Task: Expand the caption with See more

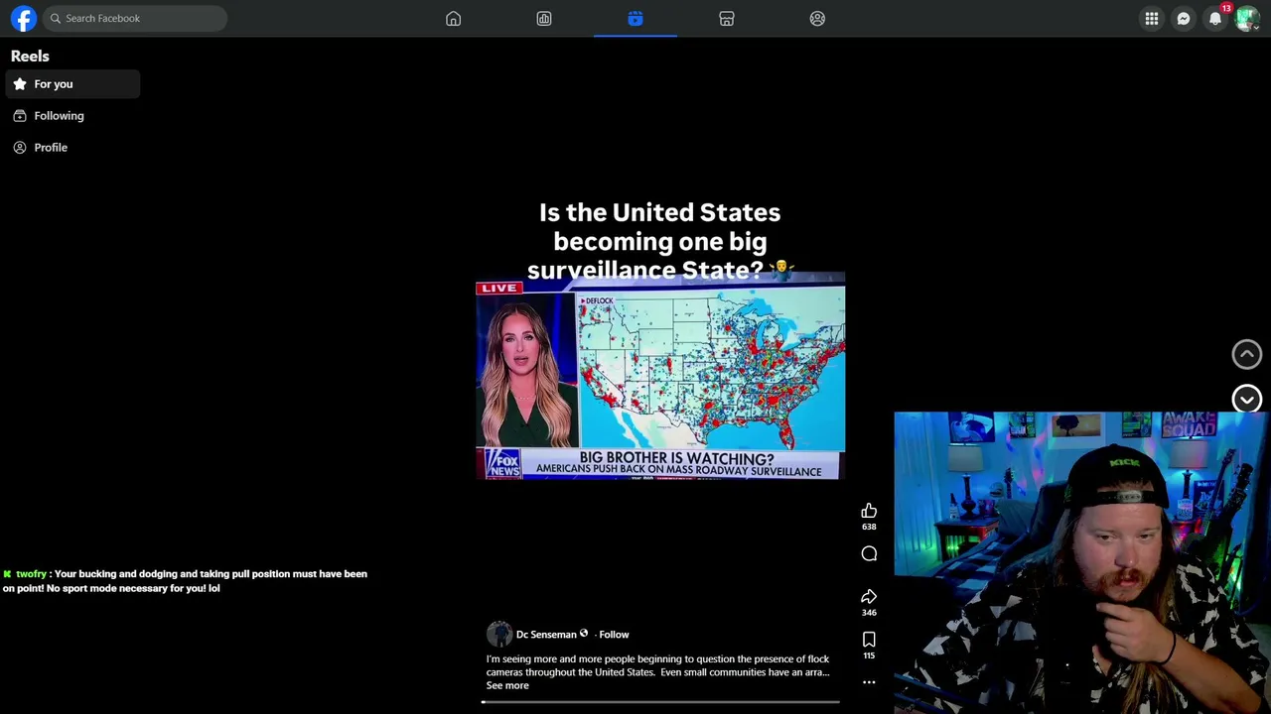Action: (507, 685)
